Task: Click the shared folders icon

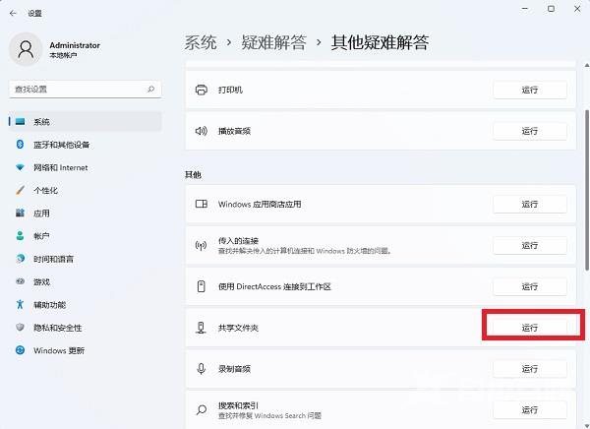Action: 202,328
